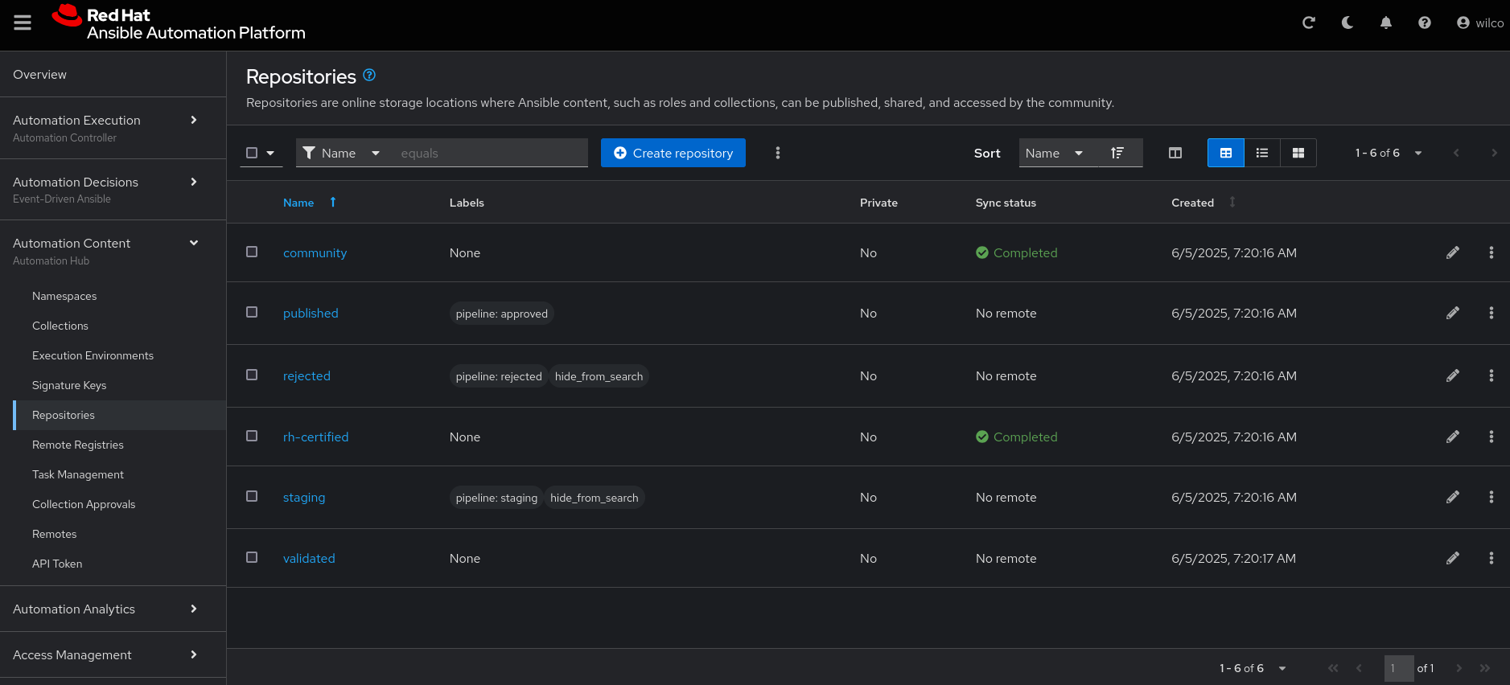Viewport: 1510px width, 685px height.
Task: Open kebab menu for community row
Action: click(1491, 252)
